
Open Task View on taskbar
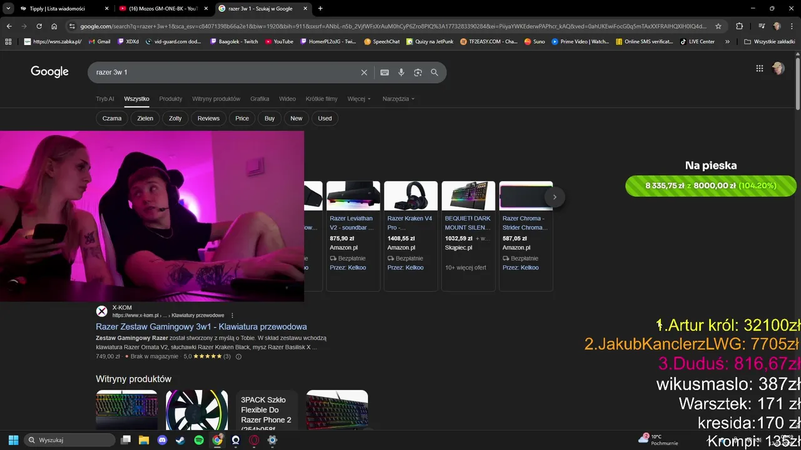[x=126, y=440]
